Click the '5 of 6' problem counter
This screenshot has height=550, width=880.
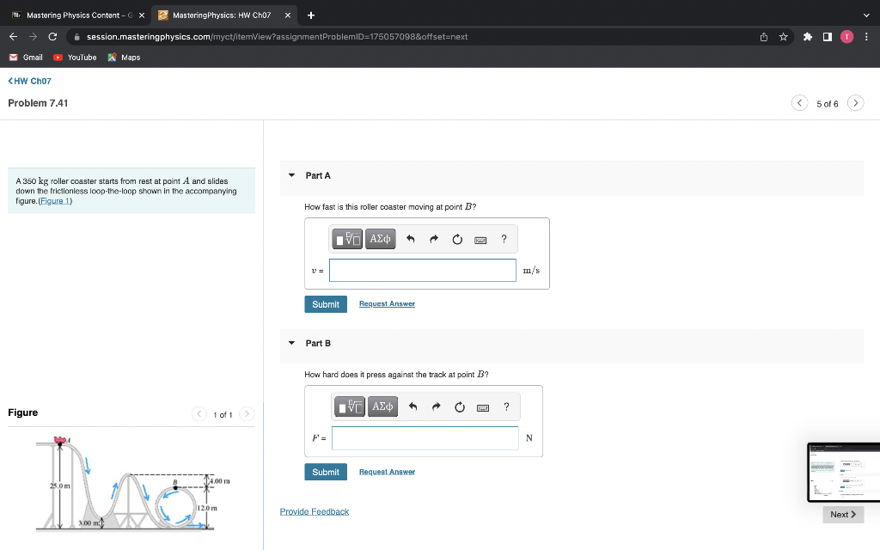point(828,104)
